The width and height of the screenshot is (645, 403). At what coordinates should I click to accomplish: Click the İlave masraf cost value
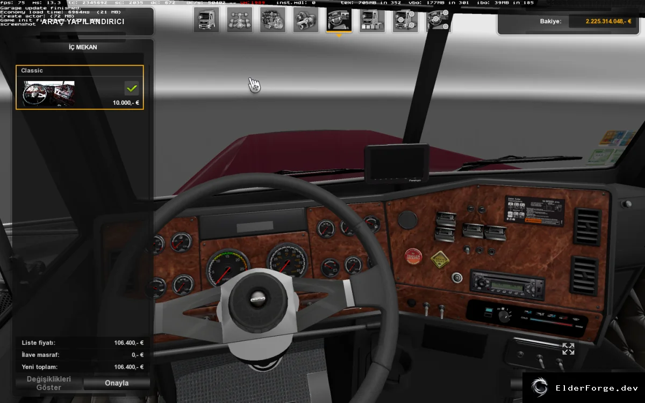[138, 355]
